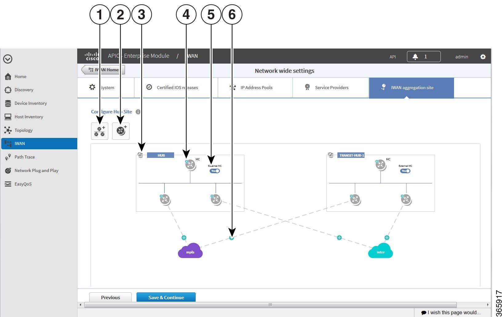Select the IWAN sidebar item
This screenshot has width=502, height=317.
39,143
